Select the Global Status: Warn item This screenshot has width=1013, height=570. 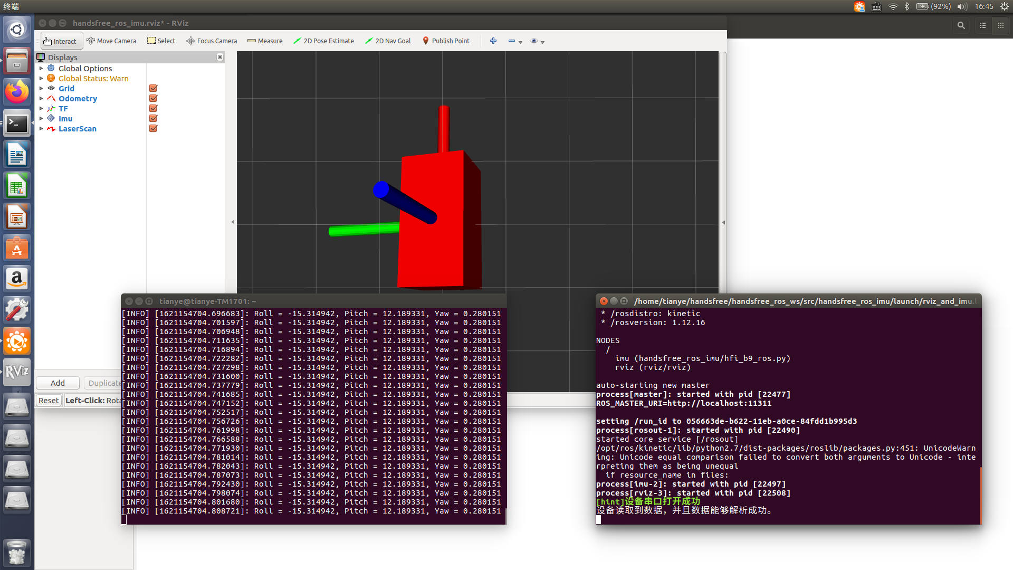coord(93,79)
